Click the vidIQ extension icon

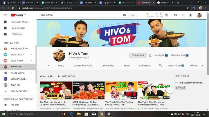(194, 8)
